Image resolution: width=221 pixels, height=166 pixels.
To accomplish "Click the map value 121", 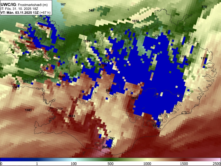I will [106, 62].
